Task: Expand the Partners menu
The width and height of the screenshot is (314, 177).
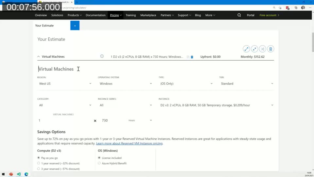Action: (167, 15)
